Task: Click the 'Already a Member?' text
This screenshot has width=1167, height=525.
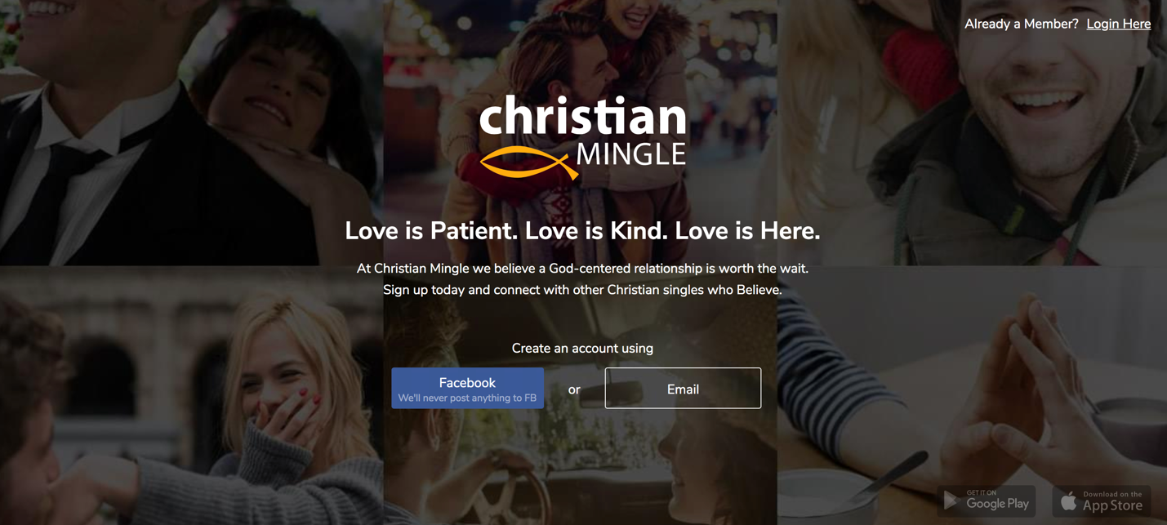Action: (x=1021, y=24)
